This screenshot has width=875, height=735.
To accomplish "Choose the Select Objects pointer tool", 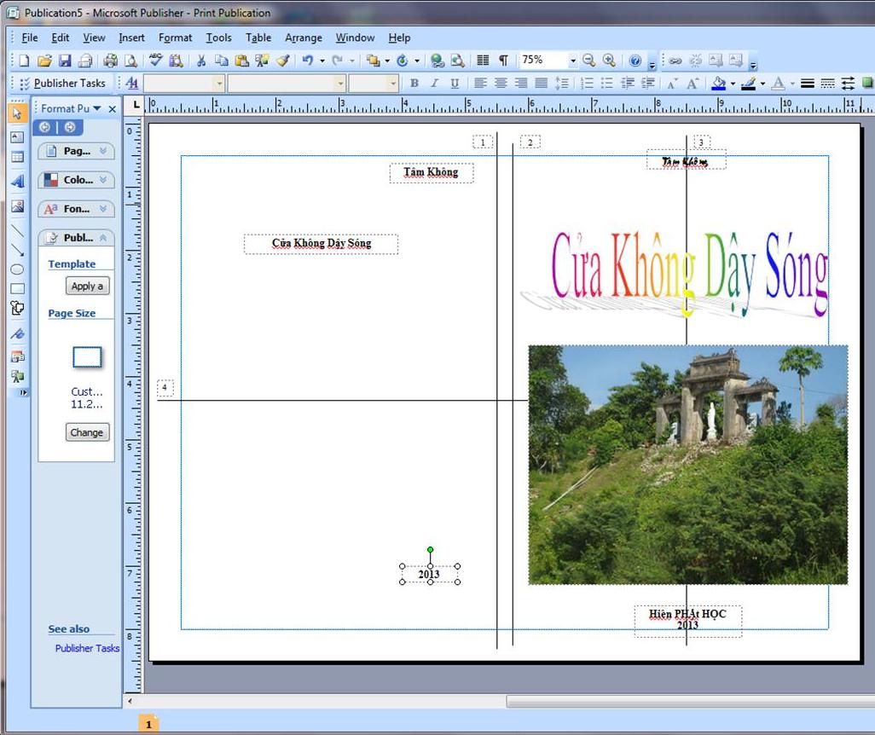I will (17, 113).
